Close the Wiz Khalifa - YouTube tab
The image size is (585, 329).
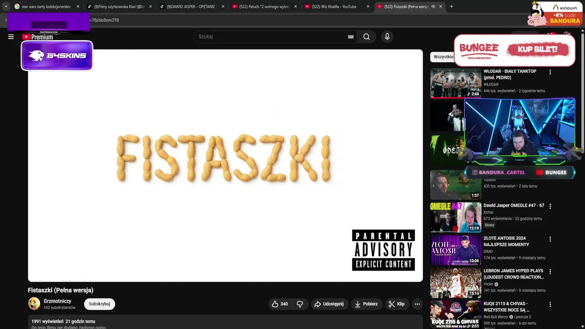point(368,6)
